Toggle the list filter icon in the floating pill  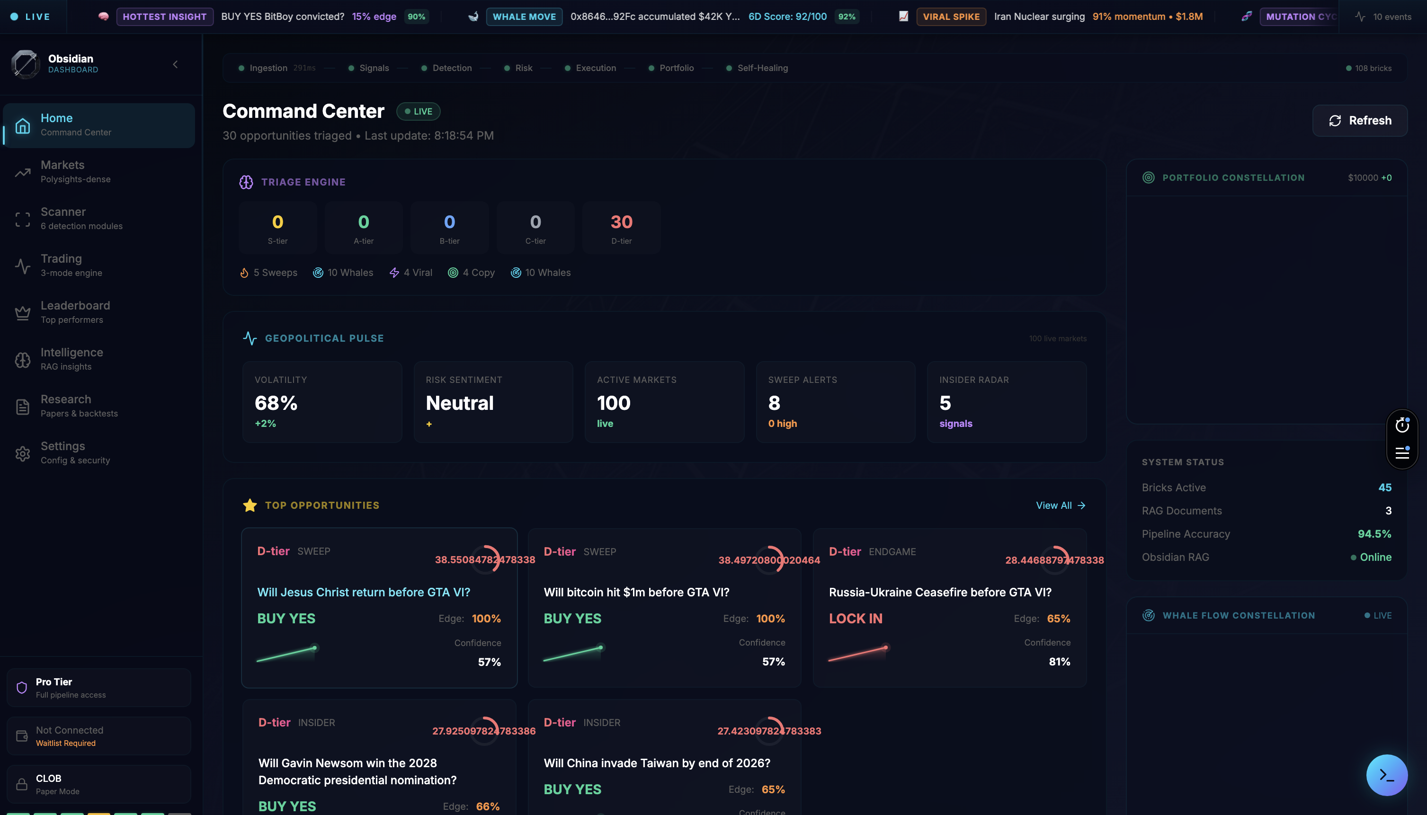click(x=1402, y=452)
